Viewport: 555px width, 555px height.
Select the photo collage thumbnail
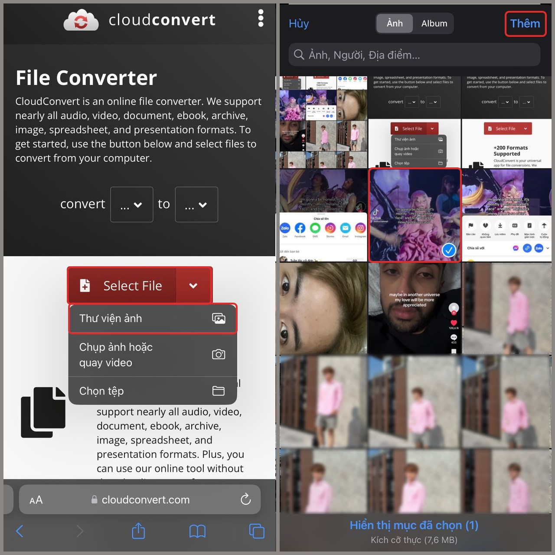pos(323,122)
